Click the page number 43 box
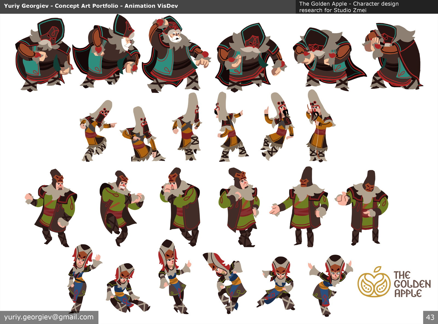 430,317
